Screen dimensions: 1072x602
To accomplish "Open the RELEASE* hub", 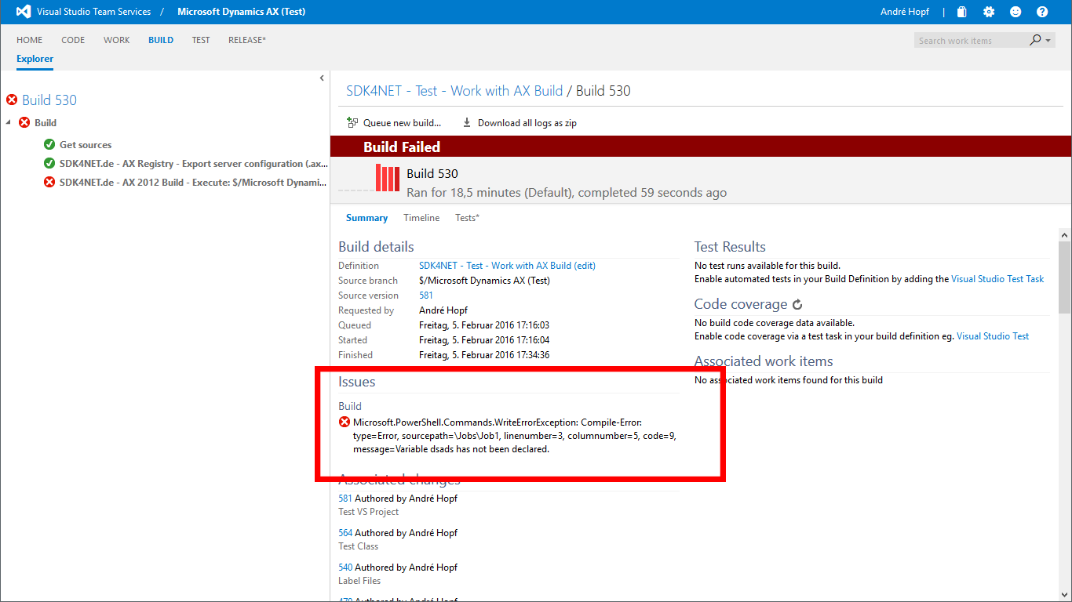I will click(247, 40).
